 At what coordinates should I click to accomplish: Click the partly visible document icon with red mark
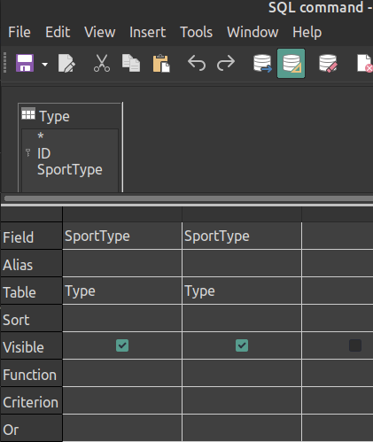pyautogui.click(x=365, y=63)
